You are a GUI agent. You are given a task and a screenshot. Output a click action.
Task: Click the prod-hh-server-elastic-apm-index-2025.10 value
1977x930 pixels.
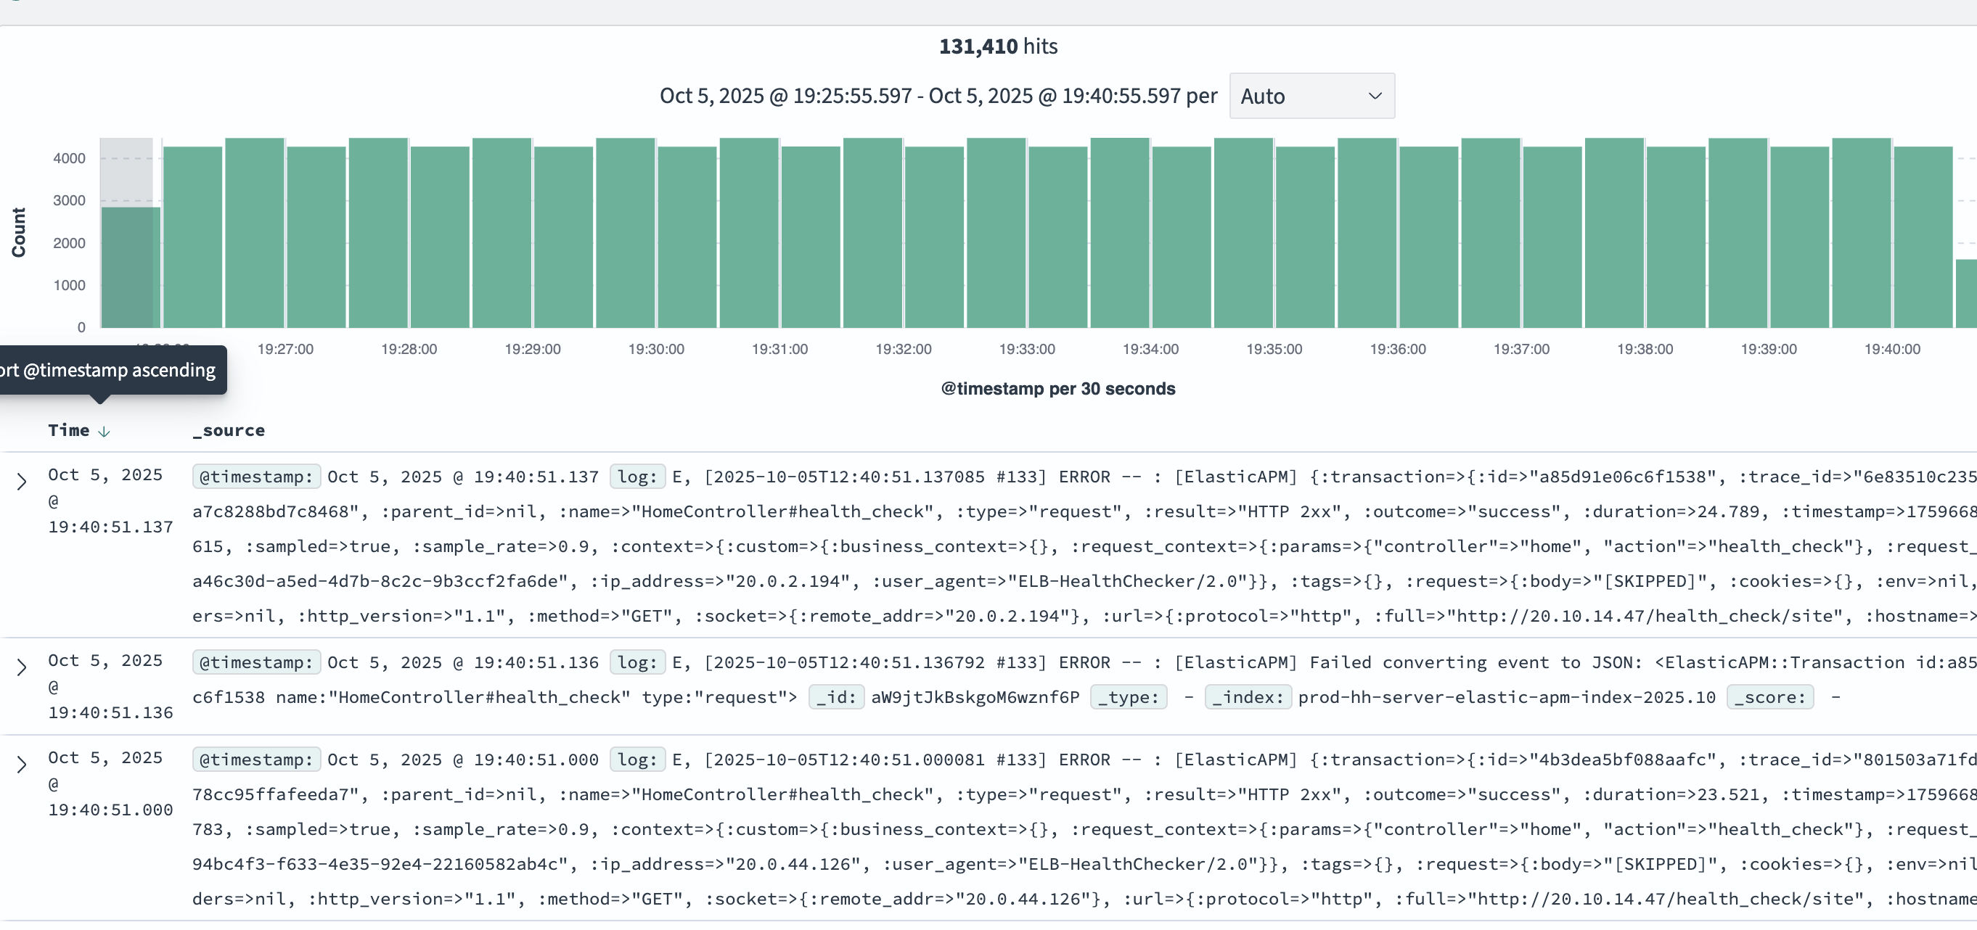(x=1506, y=696)
